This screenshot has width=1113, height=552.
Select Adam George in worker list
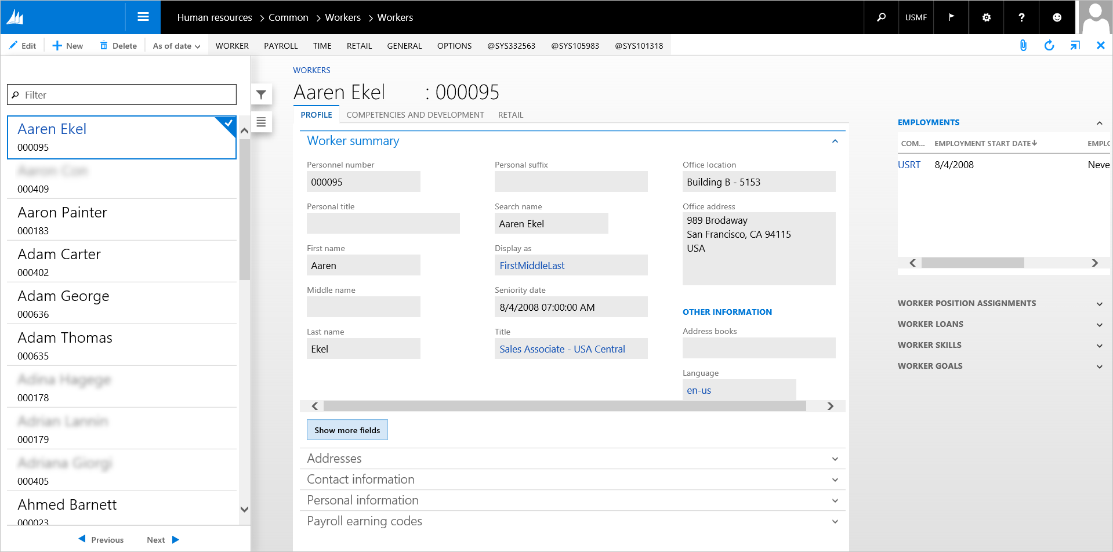tap(122, 303)
